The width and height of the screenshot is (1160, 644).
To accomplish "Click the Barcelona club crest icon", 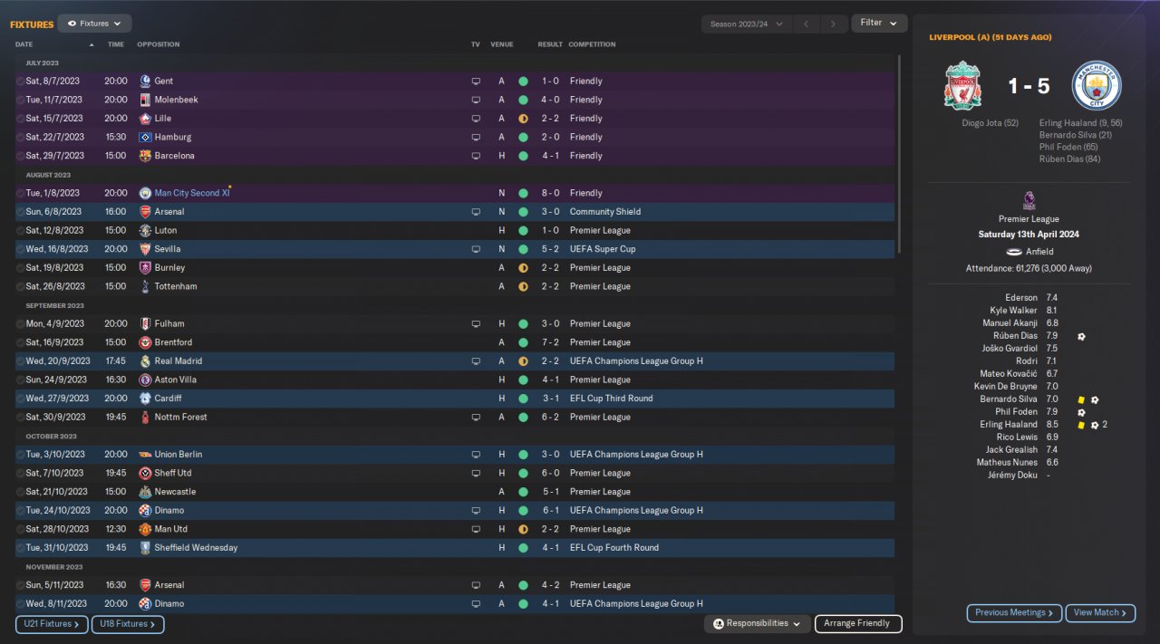I will (x=145, y=156).
